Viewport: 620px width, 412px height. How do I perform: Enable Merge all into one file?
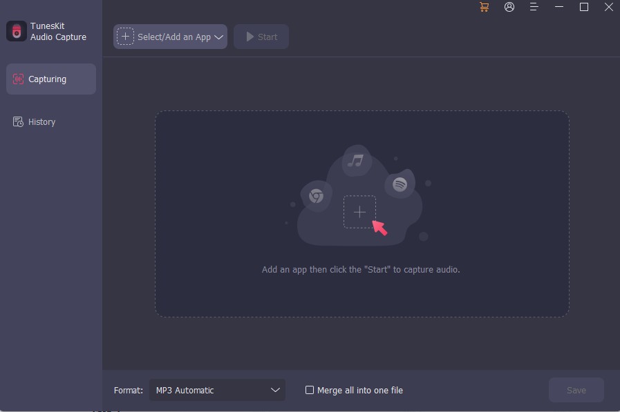(310, 390)
